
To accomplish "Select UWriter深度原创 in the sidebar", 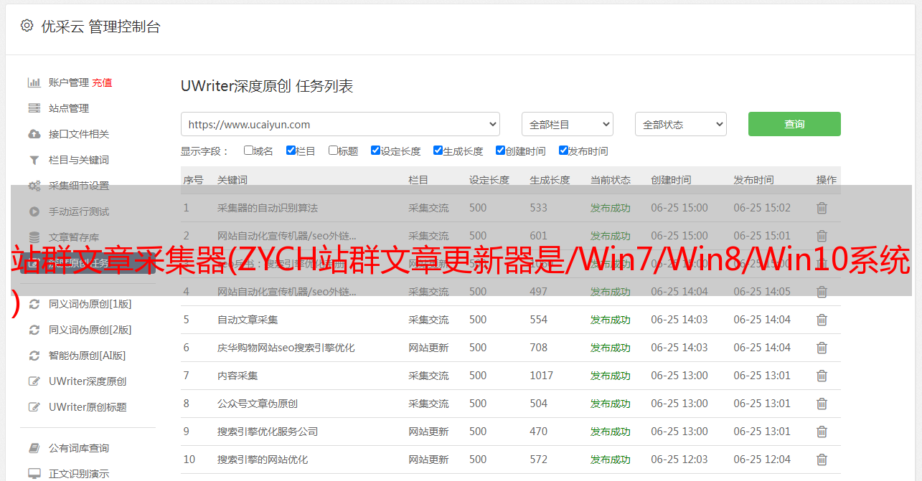I will (88, 381).
